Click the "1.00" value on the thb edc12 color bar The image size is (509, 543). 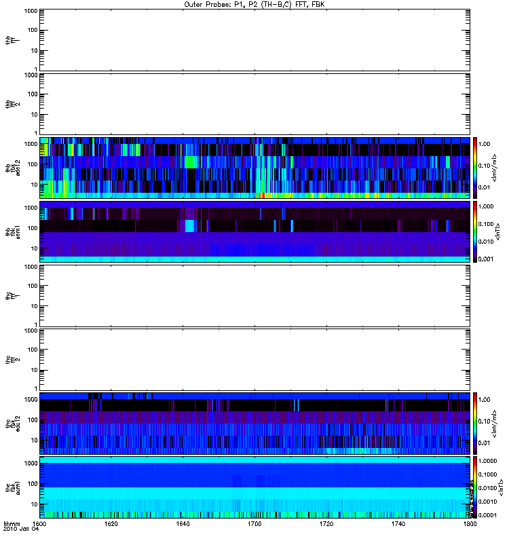pyautogui.click(x=484, y=144)
